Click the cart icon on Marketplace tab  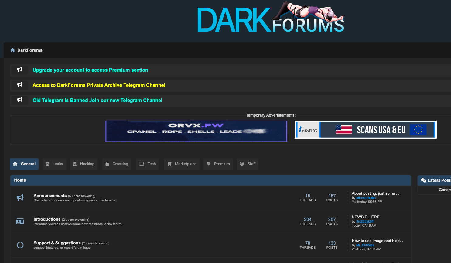pos(169,164)
